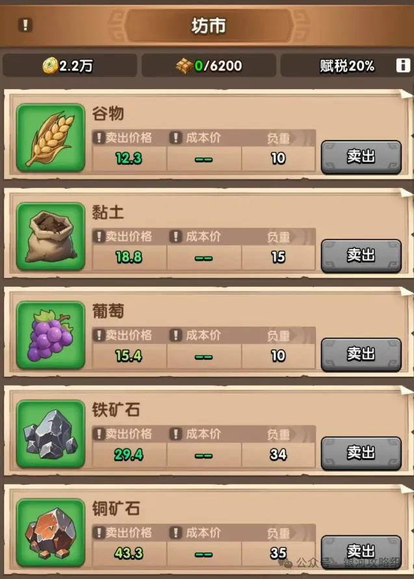Tap the copper ore (铜矿石) icon
Viewport: 414px width, 579px height.
(51, 532)
